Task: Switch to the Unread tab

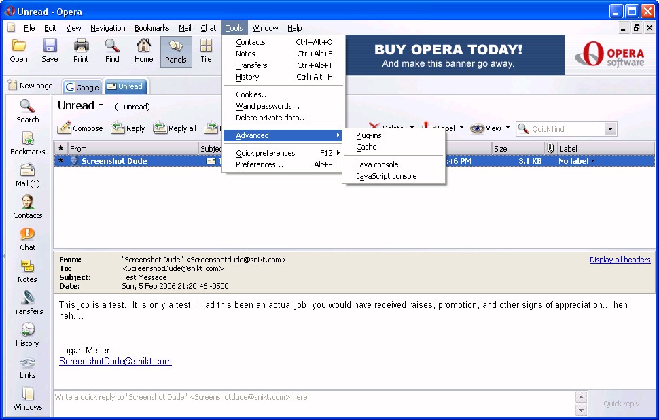Action: (125, 86)
